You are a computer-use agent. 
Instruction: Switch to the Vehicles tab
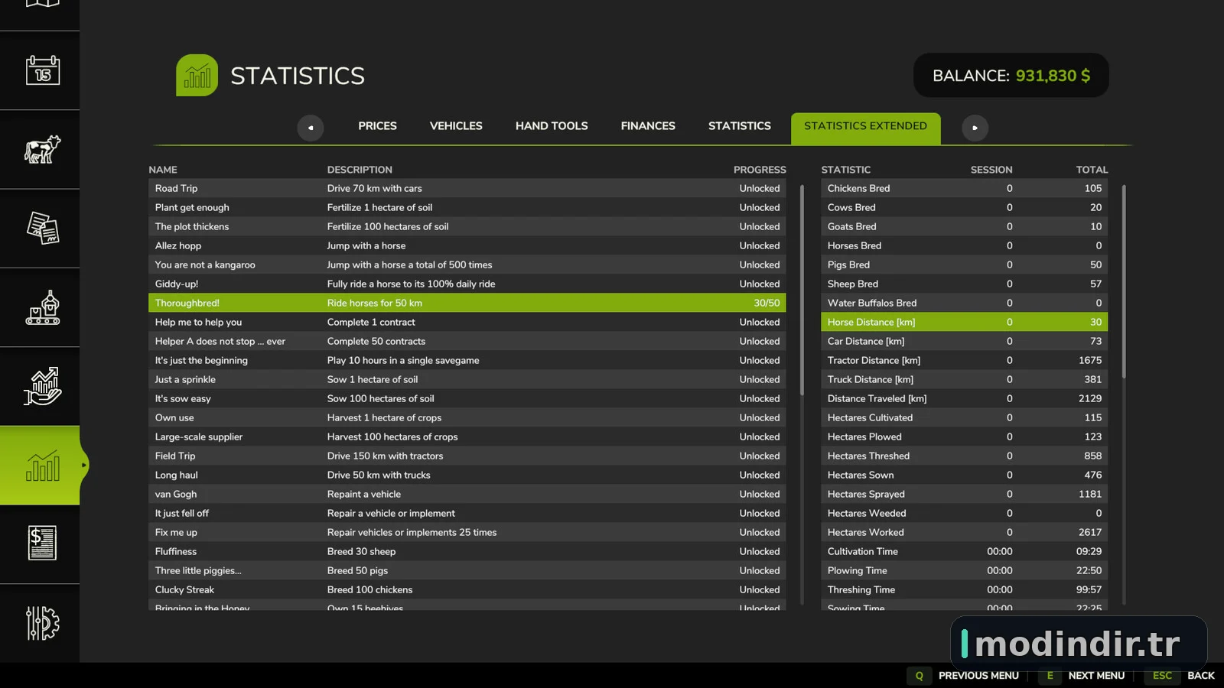(456, 126)
